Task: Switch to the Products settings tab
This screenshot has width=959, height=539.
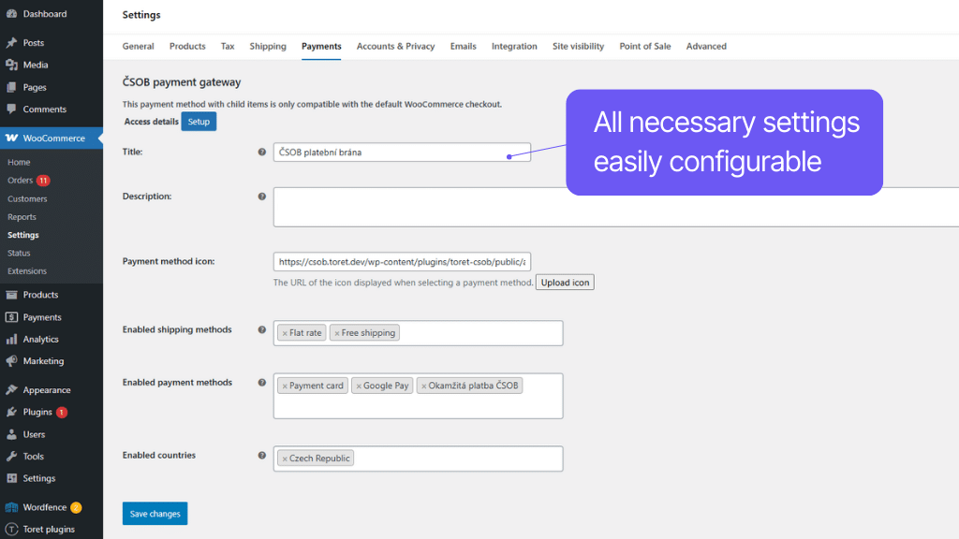Action: tap(187, 47)
